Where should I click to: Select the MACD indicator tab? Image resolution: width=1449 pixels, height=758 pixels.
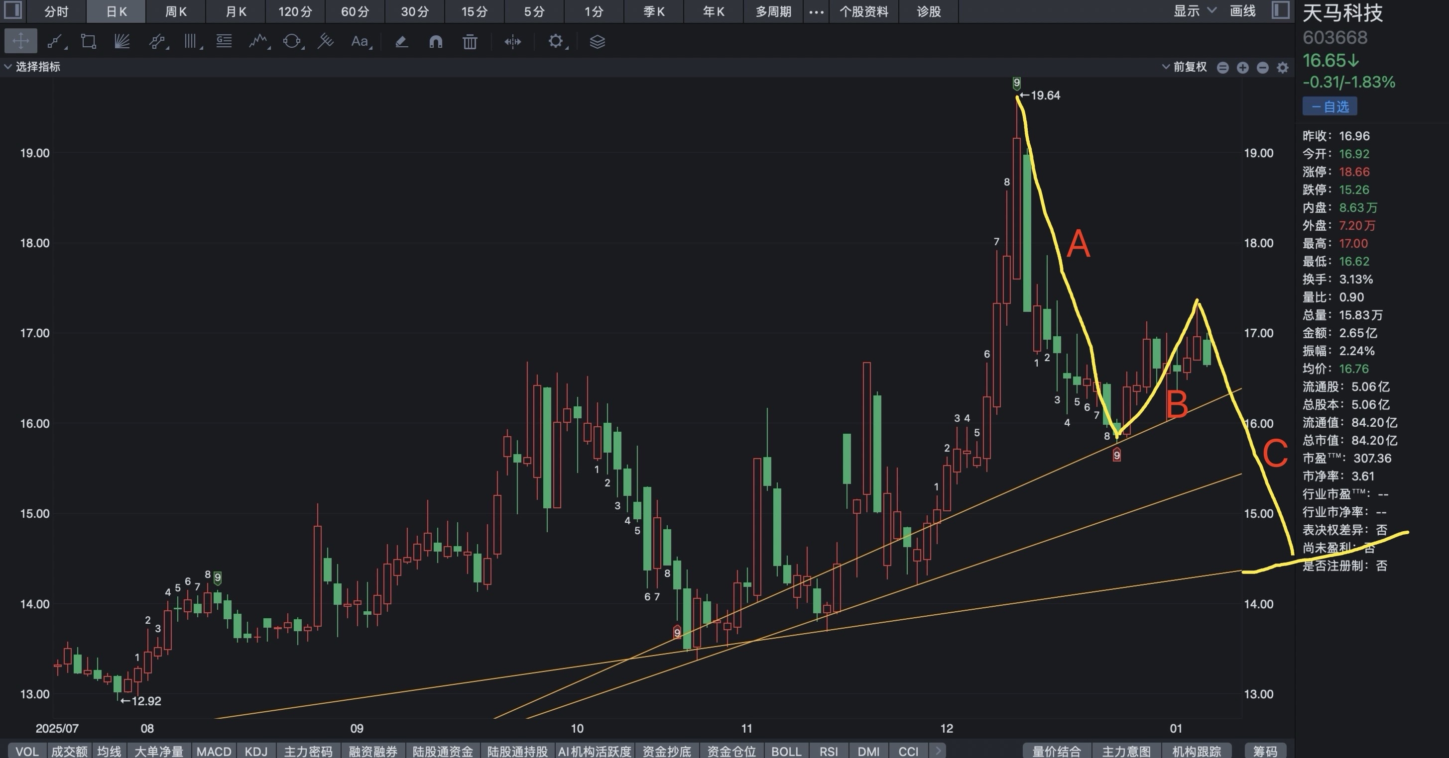(214, 751)
